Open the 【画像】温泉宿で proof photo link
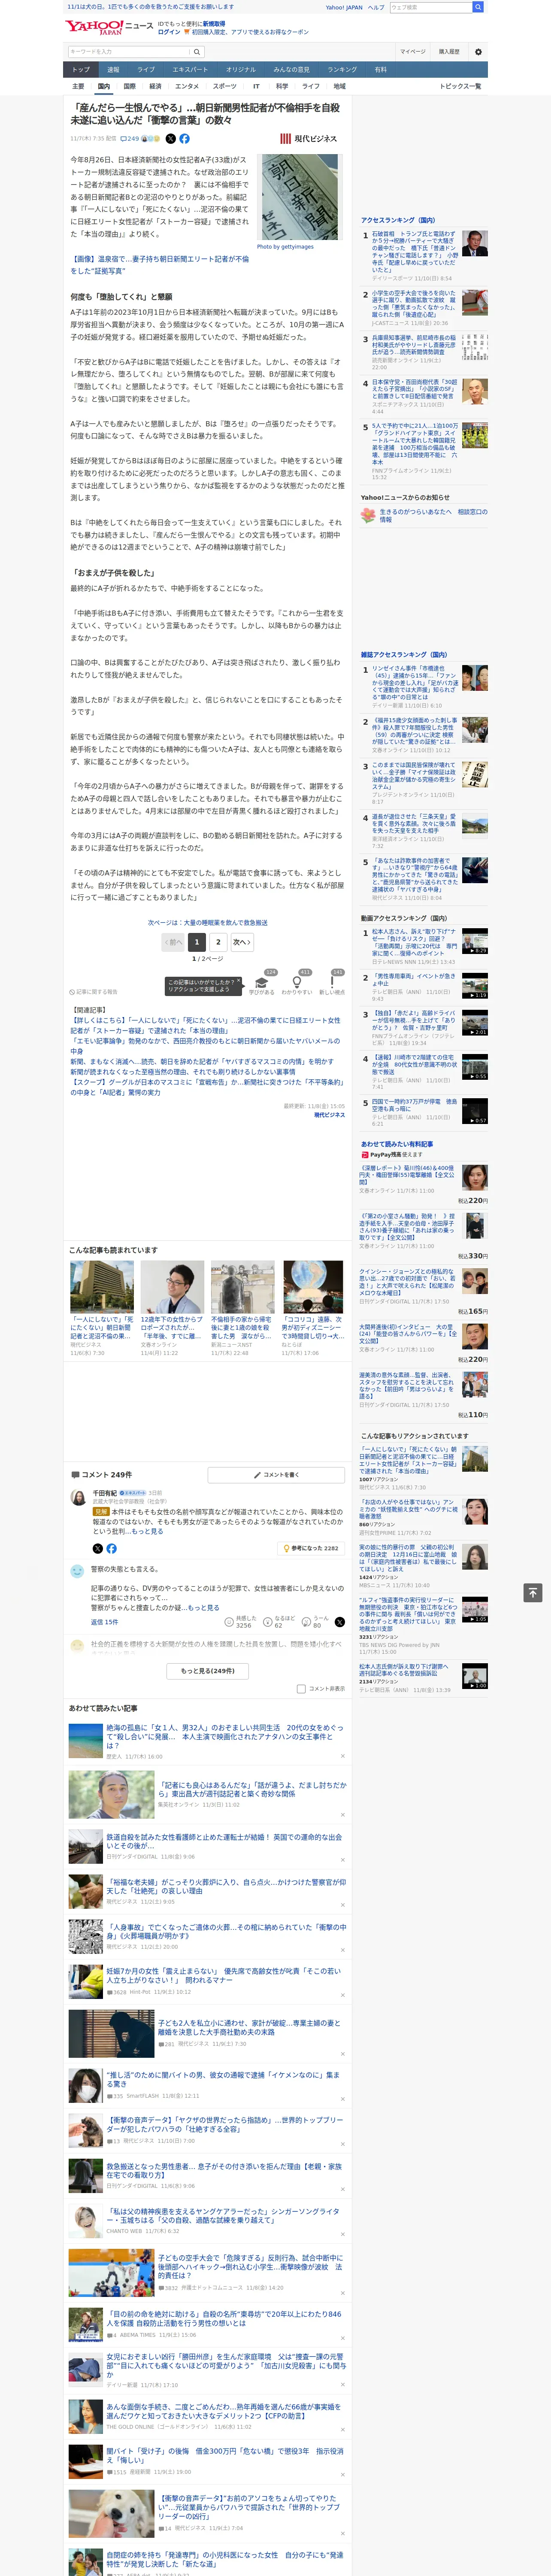The height and width of the screenshot is (2576, 551). click(159, 265)
